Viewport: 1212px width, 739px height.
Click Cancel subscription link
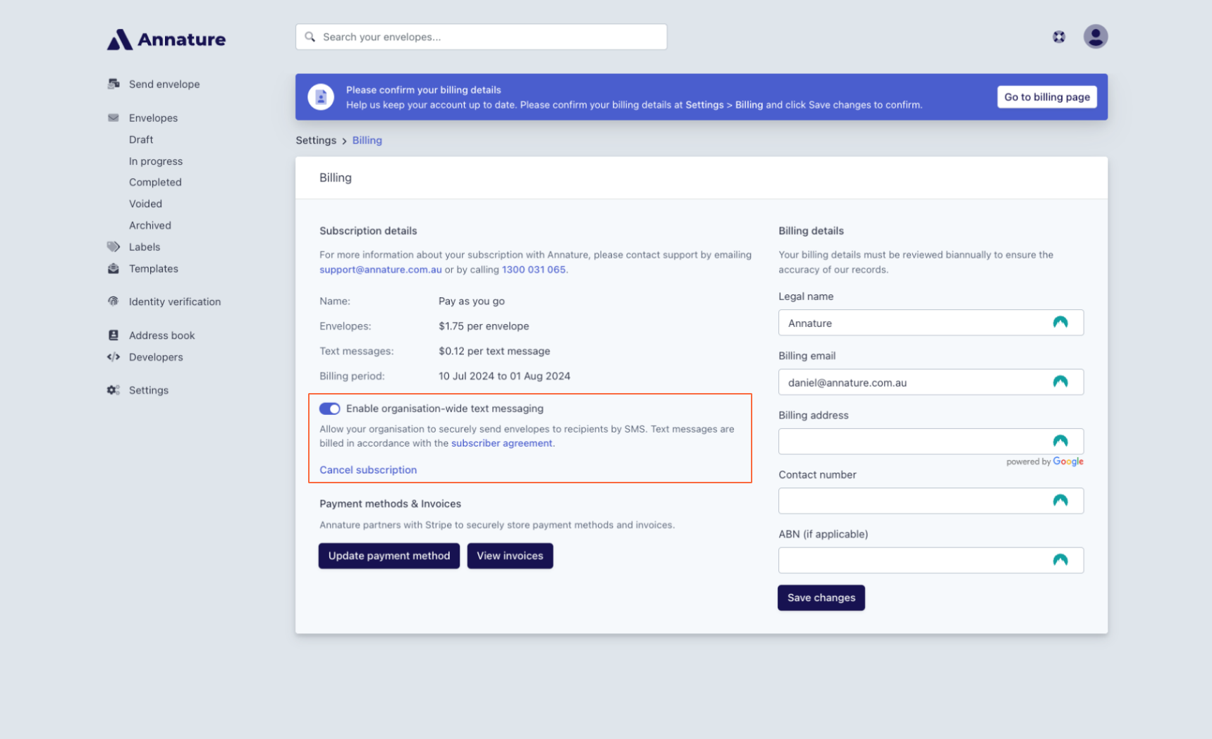[368, 470]
